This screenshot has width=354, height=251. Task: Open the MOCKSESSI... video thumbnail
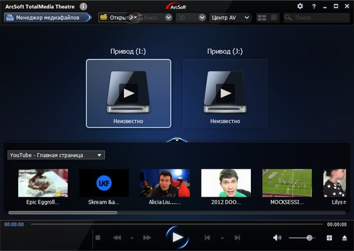coord(287,183)
